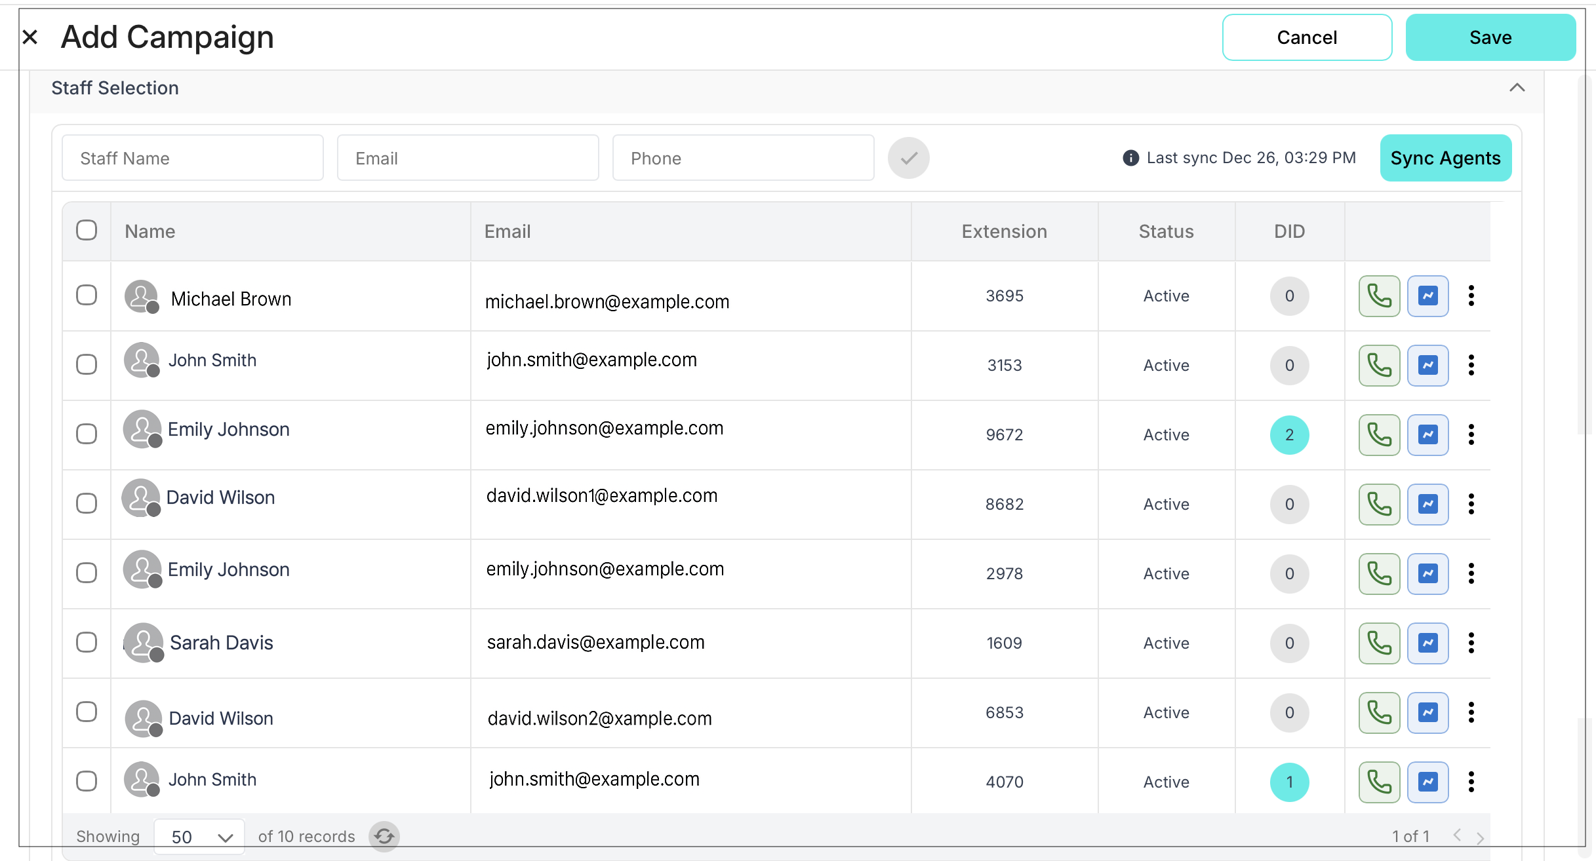
Task: Select all staff with header checkbox
Action: click(x=87, y=231)
